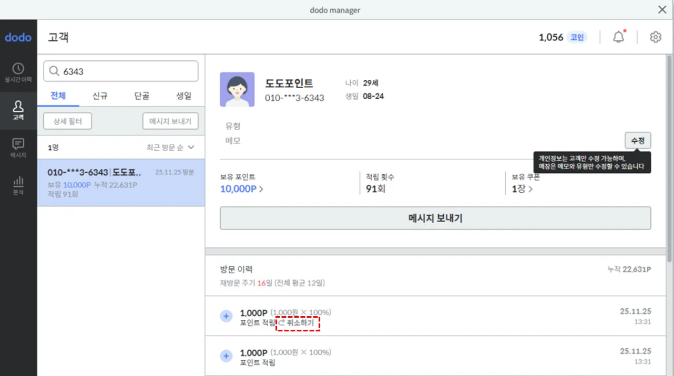Click the plus icon of second 1,000P entry

[226, 356]
